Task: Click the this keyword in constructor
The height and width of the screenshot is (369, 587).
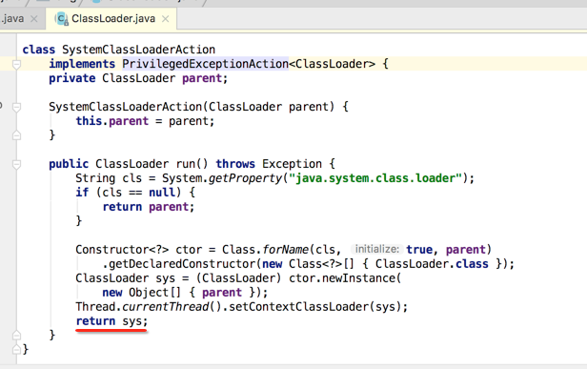Action: [89, 121]
